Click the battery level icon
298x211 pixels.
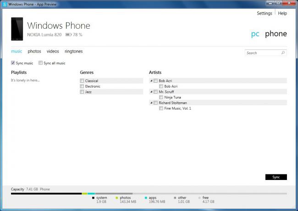click(68, 35)
